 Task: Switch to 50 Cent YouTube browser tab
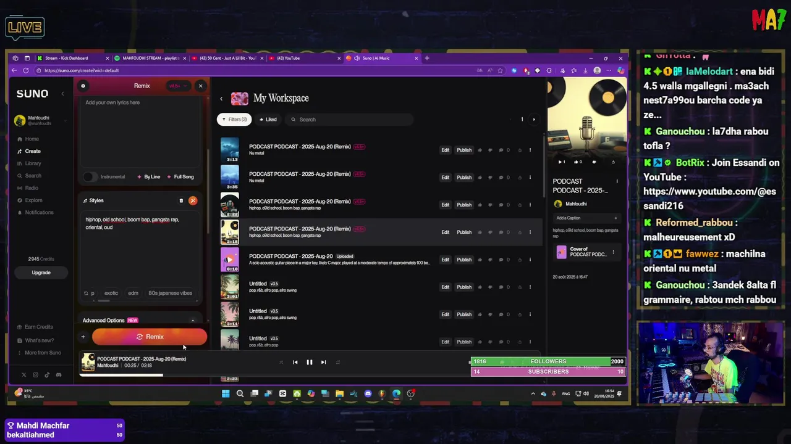click(227, 58)
